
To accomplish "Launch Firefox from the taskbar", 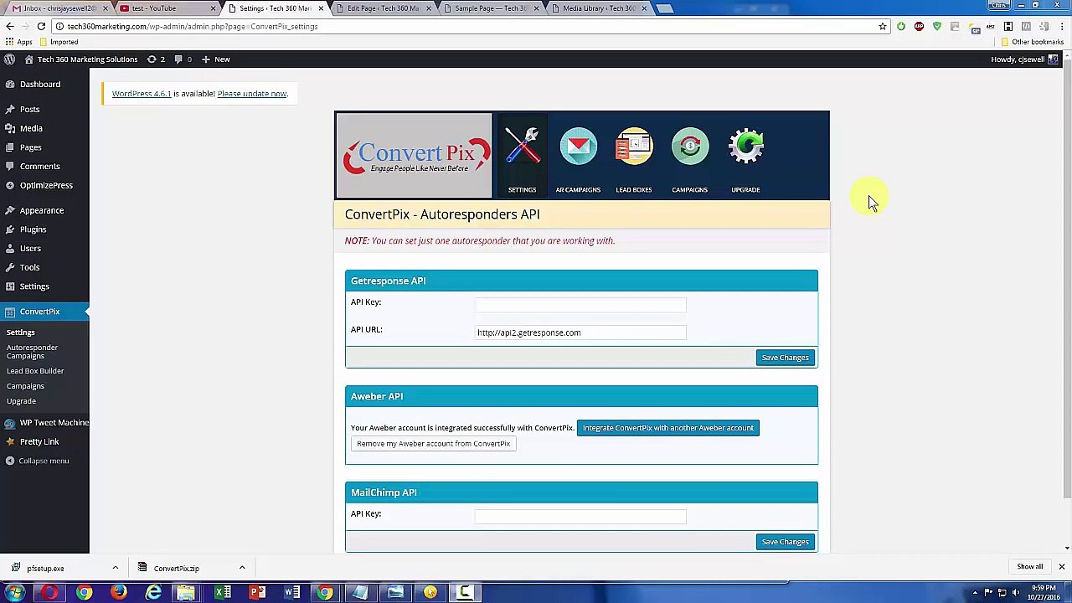I will 119,593.
